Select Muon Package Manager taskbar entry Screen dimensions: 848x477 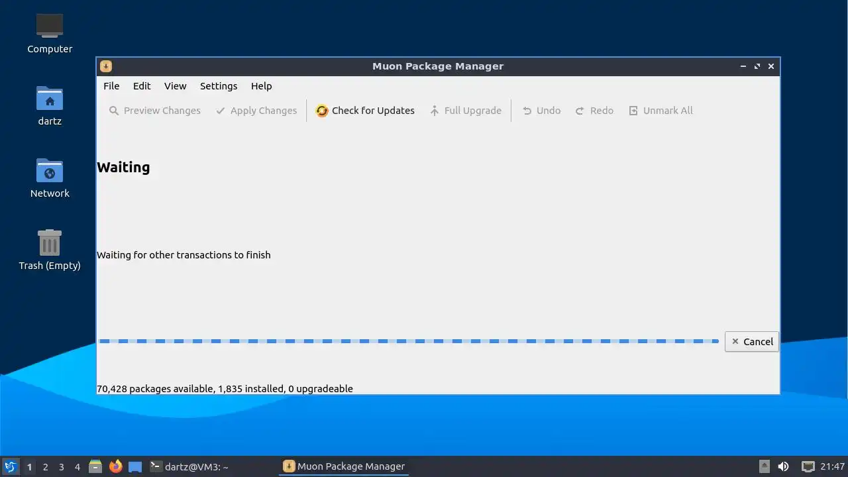344,466
